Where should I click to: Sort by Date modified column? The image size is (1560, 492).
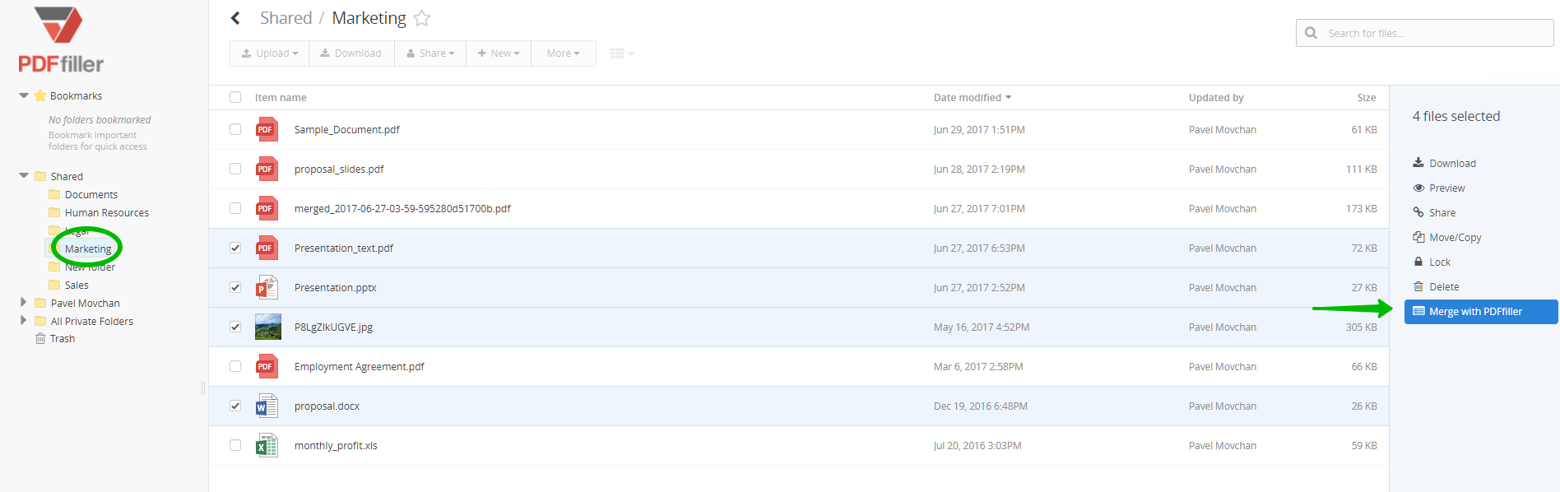tap(972, 97)
